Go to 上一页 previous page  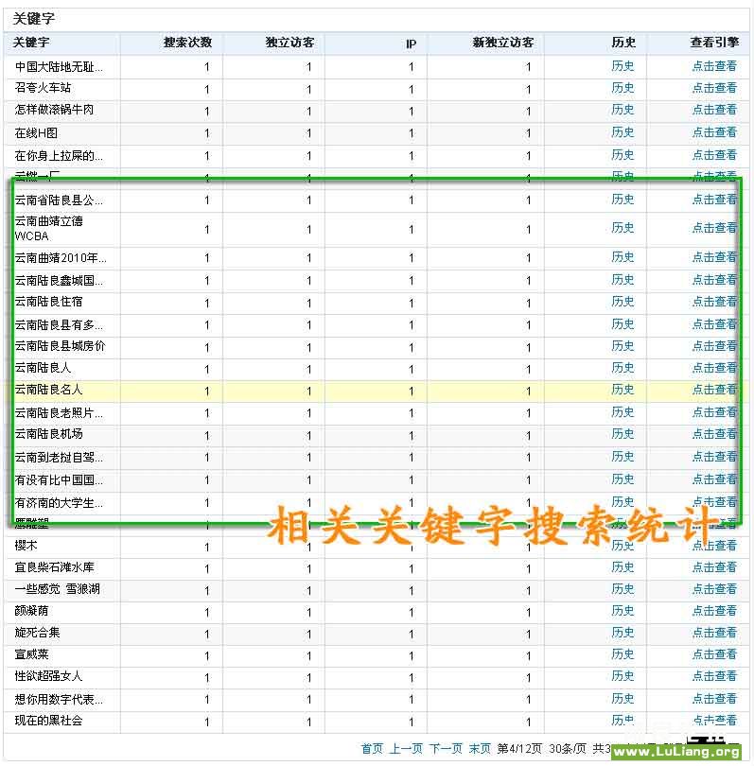pyautogui.click(x=406, y=748)
